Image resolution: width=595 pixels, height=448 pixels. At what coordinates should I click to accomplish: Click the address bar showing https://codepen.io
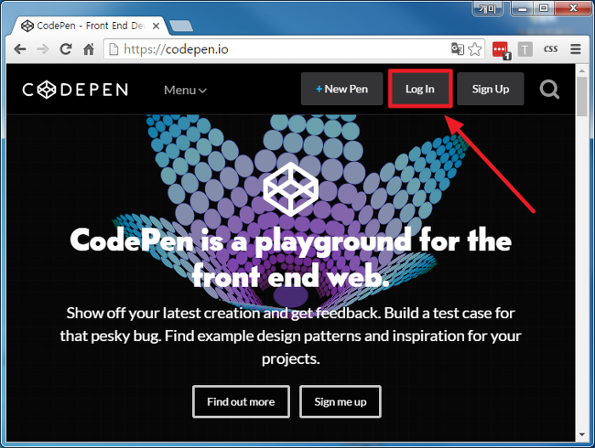point(294,49)
